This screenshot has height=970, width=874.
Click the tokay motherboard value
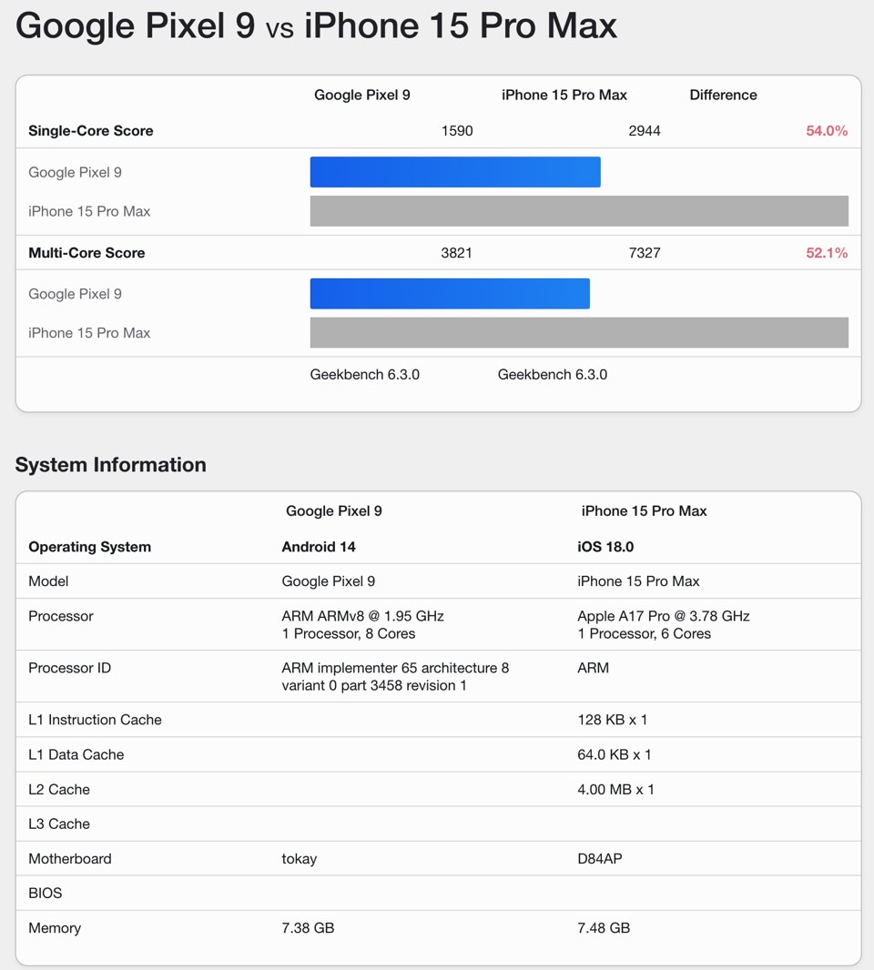pos(299,859)
